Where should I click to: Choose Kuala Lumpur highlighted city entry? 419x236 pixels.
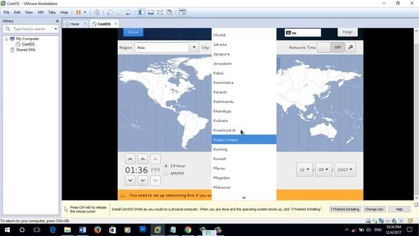pyautogui.click(x=244, y=140)
